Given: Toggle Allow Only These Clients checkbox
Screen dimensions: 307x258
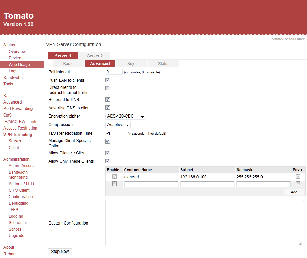Looking at the screenshot, I should pyautogui.click(x=107, y=161).
